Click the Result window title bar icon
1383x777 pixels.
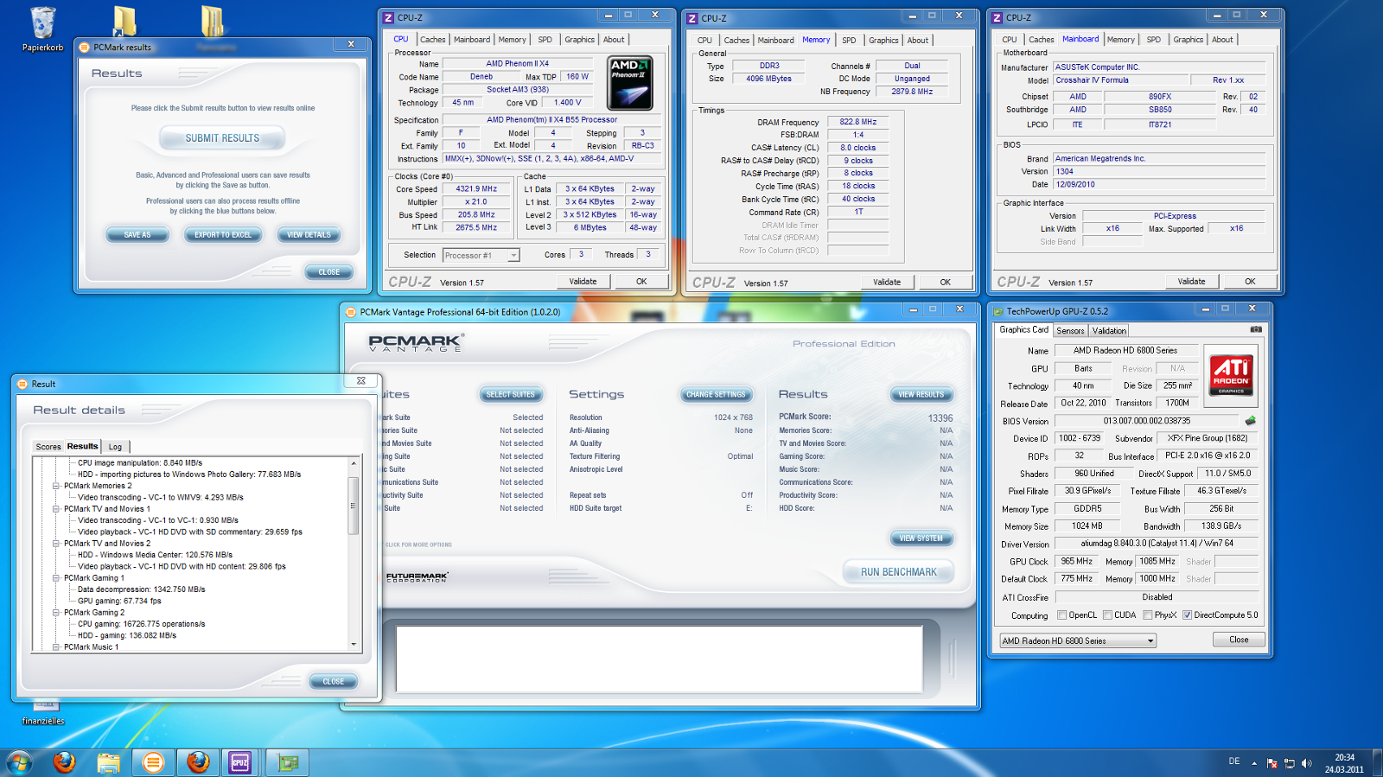click(x=22, y=384)
